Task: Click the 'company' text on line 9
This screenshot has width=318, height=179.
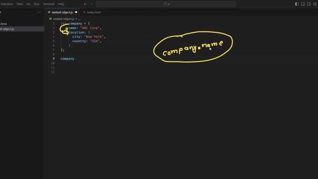Action: click(68, 59)
